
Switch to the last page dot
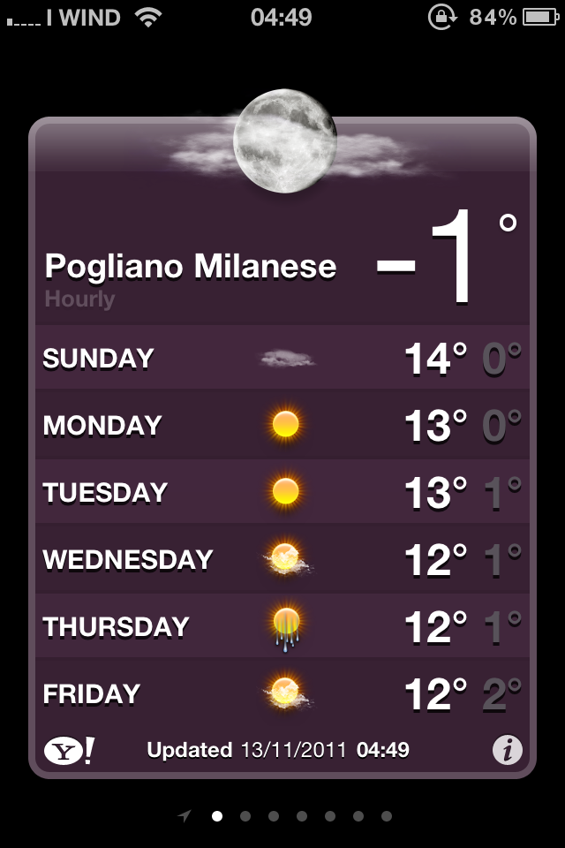(x=386, y=816)
